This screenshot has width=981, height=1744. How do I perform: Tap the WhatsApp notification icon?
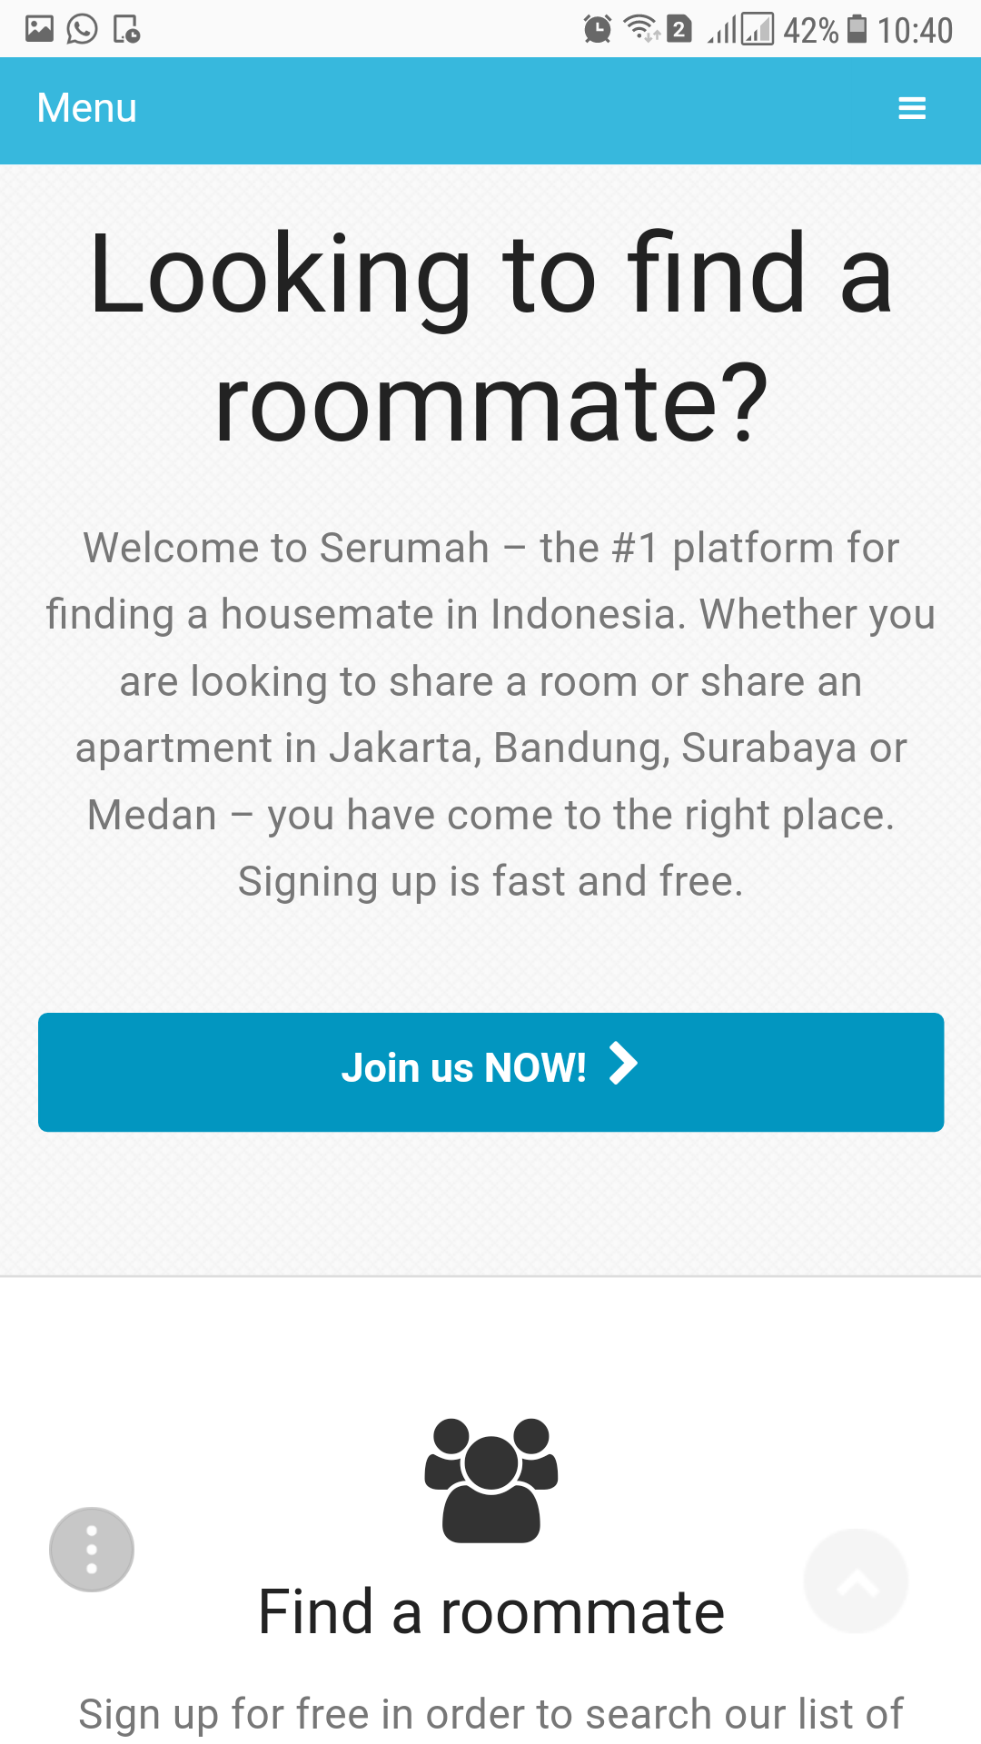pos(83,30)
